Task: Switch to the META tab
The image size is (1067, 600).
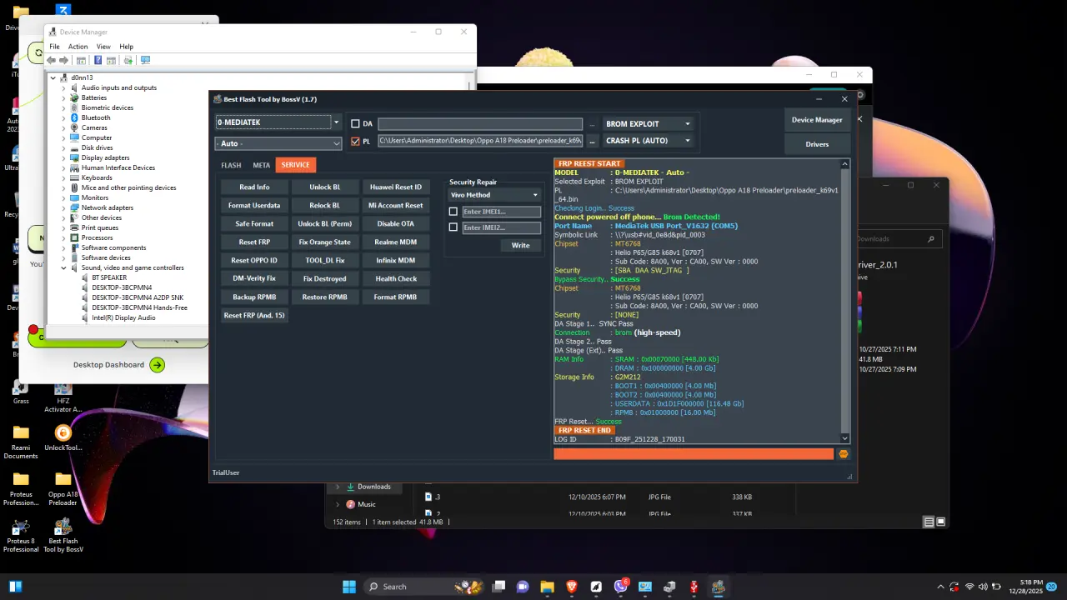Action: [x=262, y=165]
